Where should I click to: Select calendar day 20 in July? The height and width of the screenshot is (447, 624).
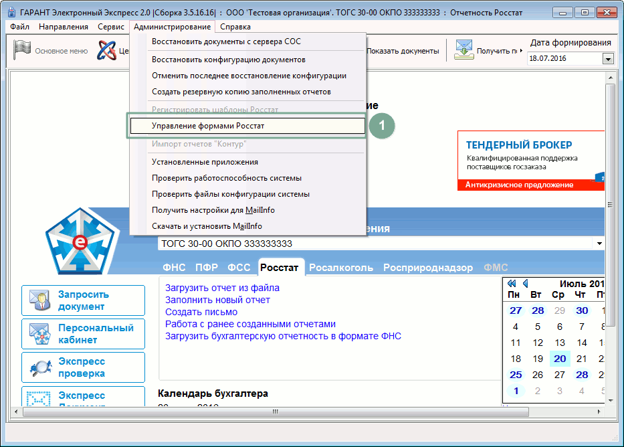click(560, 359)
